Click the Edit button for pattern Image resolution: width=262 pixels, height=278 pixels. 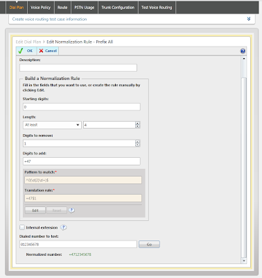35,211
